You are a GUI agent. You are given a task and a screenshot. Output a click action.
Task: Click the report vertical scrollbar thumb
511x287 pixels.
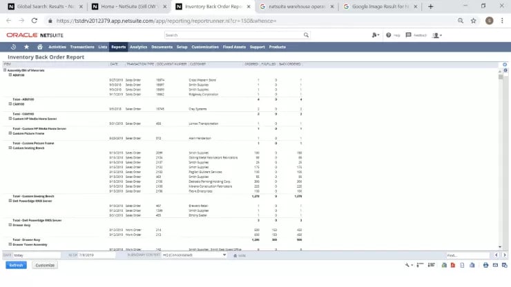tap(500, 77)
